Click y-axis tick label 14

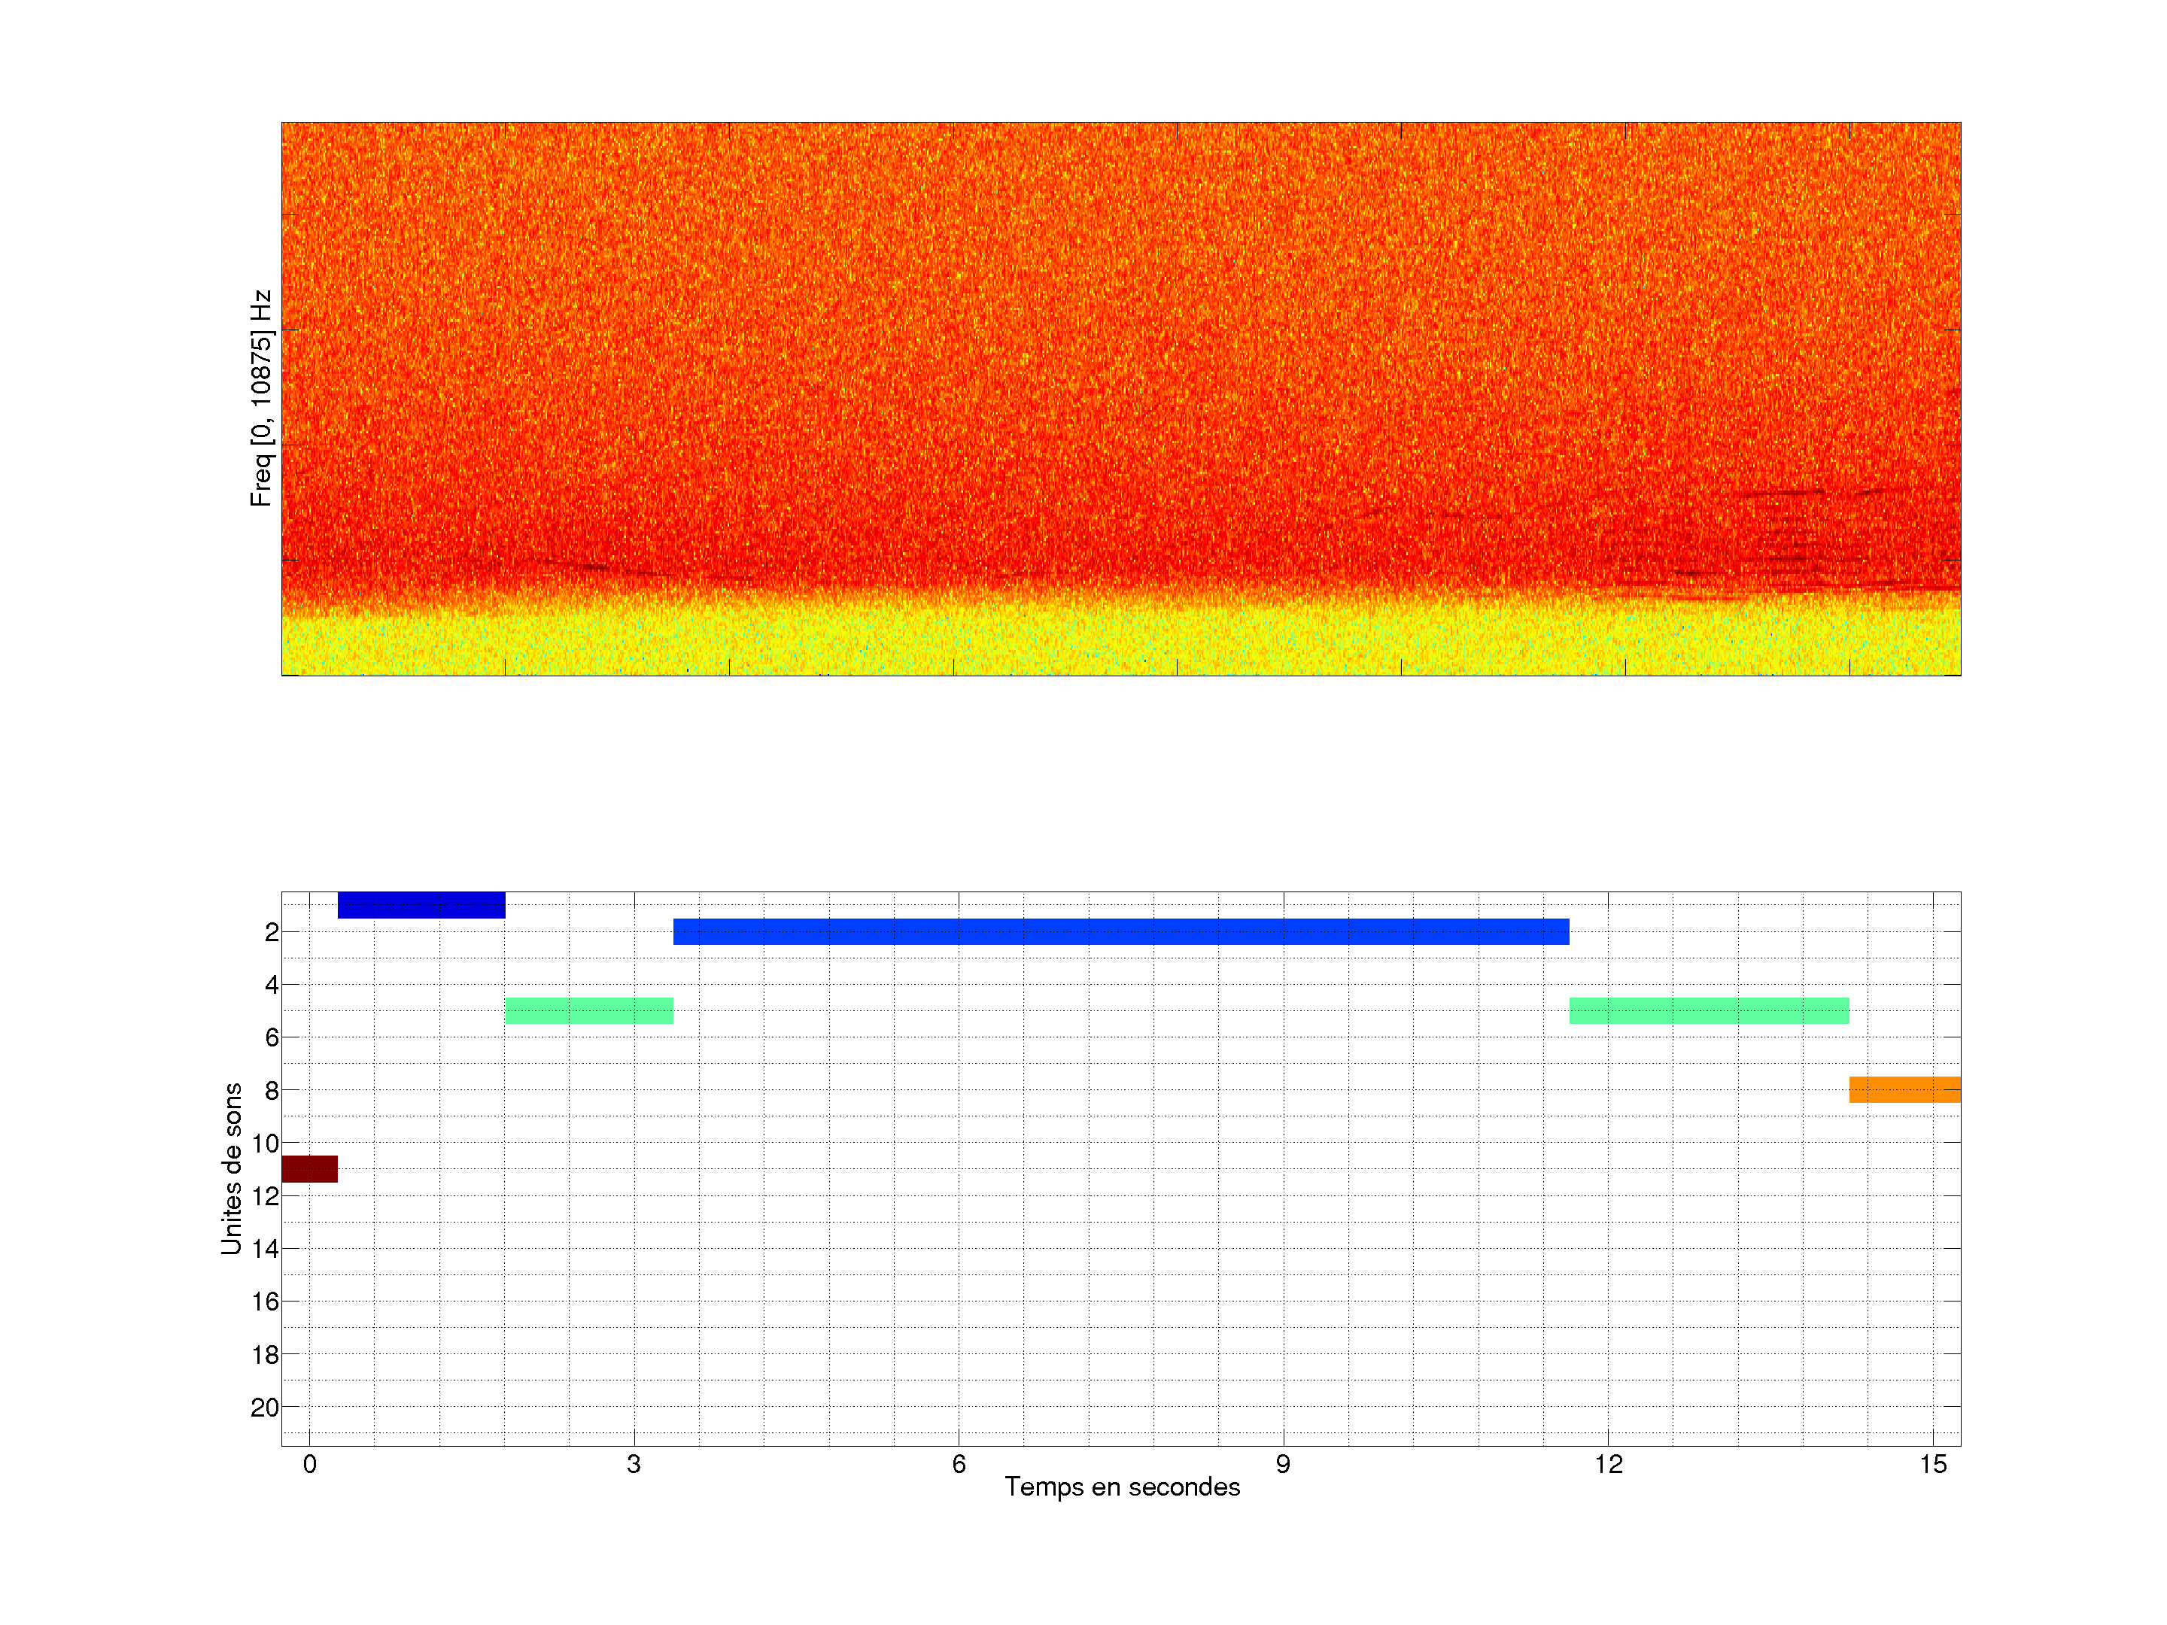tap(265, 1249)
